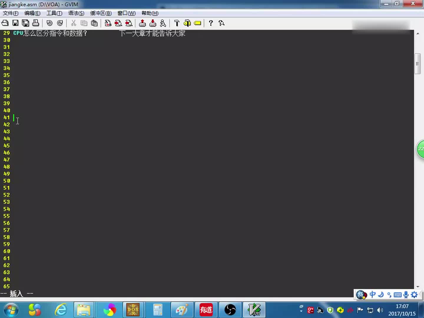Image resolution: width=424 pixels, height=318 pixels.
Task: Open network status tray icon
Action: point(370,310)
